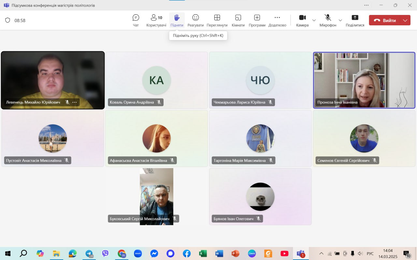Viewport: 417px width, 260px height.
Task: Open options menu on Левенець Михайло tile
Action: (75, 102)
